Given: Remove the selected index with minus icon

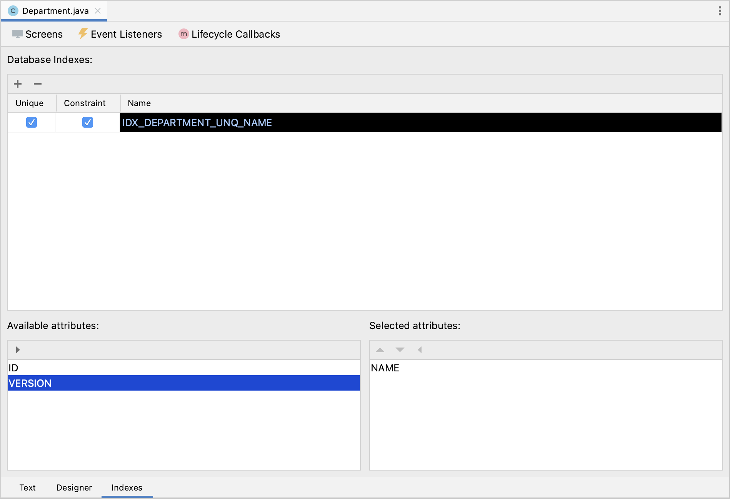Looking at the screenshot, I should 37,83.
